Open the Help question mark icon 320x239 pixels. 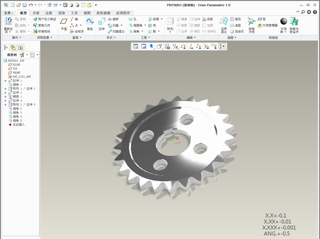315,12
